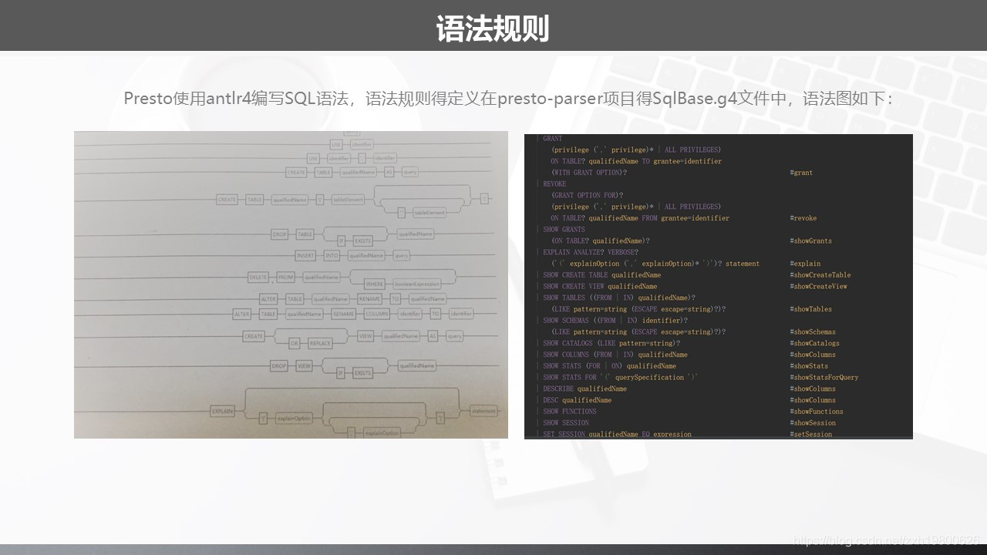Image resolution: width=987 pixels, height=555 pixels.
Task: Click the #showCreateView label
Action: [818, 287]
